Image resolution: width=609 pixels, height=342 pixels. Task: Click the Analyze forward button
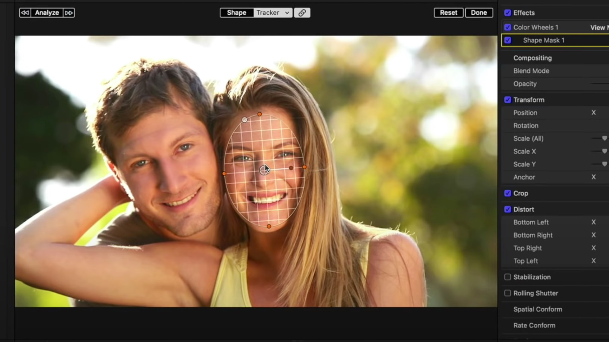click(x=68, y=13)
